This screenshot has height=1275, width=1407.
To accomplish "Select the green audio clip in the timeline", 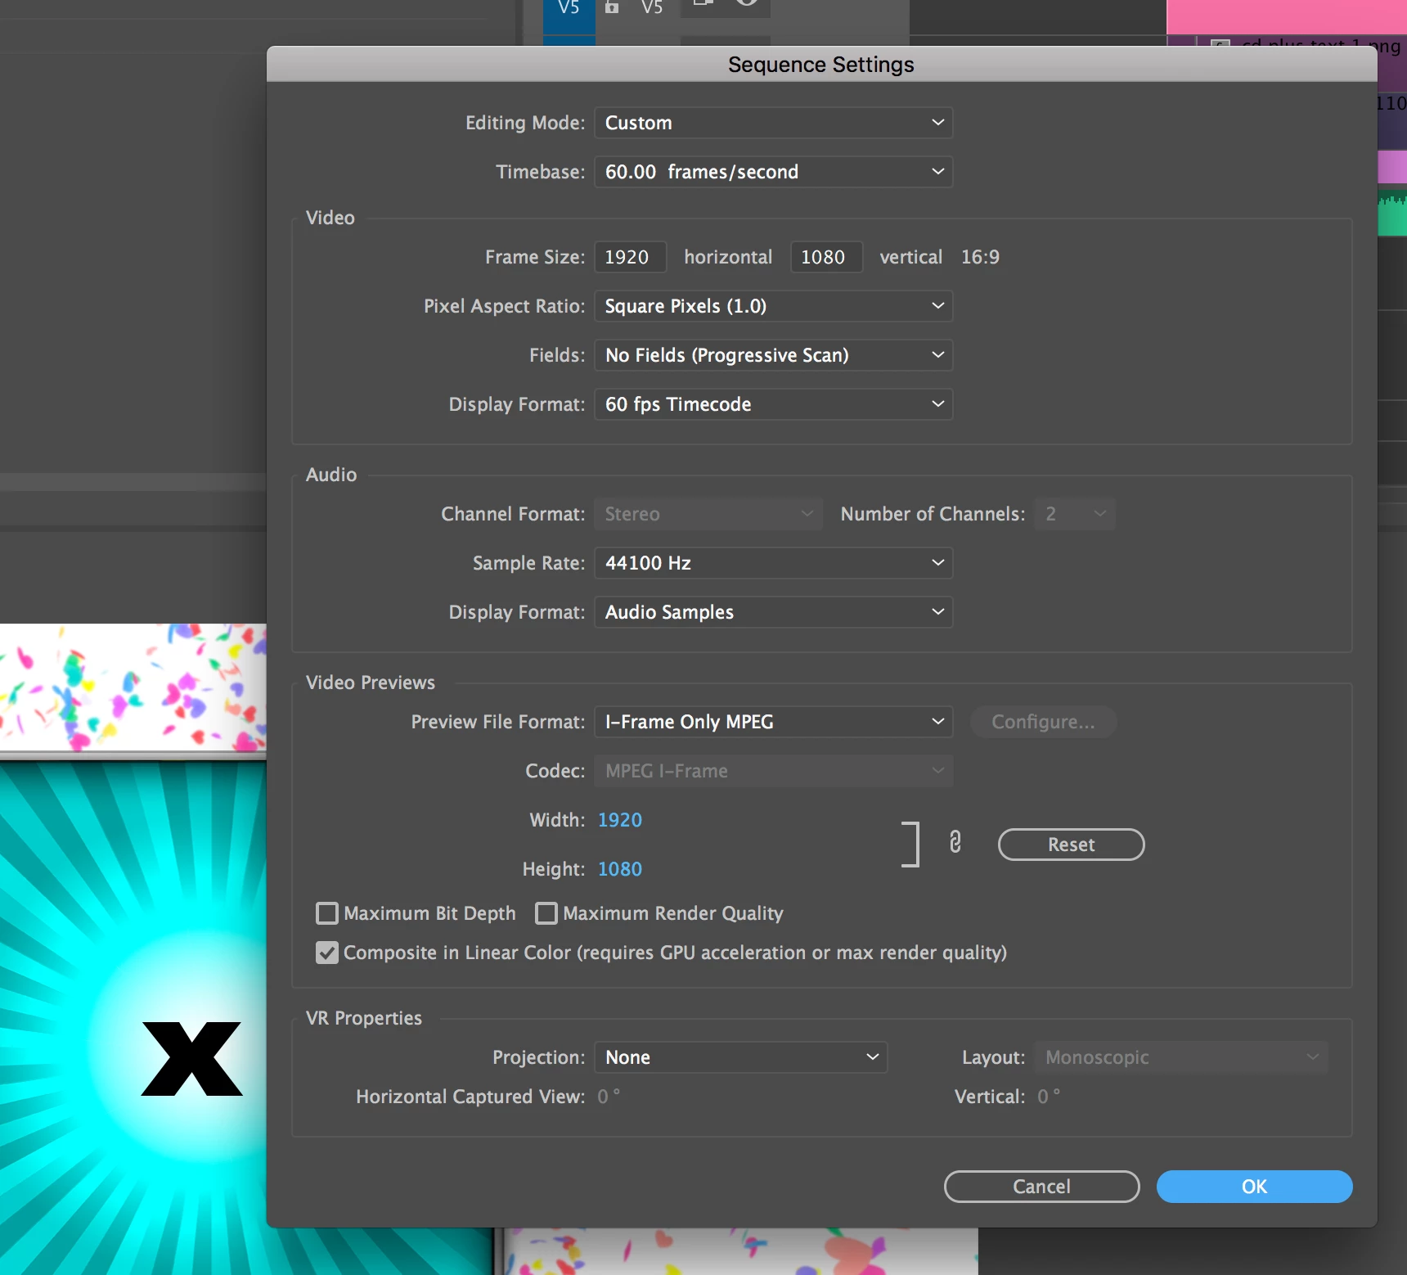I will tap(1392, 213).
